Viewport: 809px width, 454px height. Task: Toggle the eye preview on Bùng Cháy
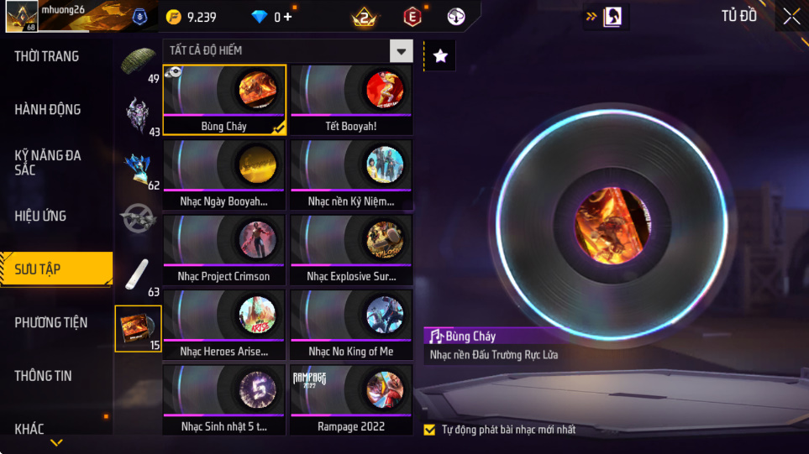[174, 72]
